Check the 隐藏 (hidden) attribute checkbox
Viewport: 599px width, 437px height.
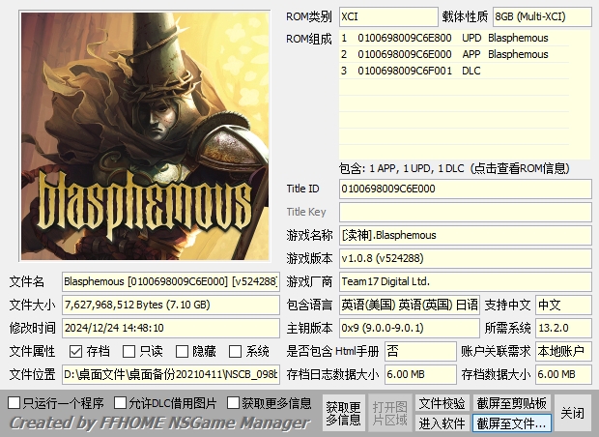pos(183,352)
